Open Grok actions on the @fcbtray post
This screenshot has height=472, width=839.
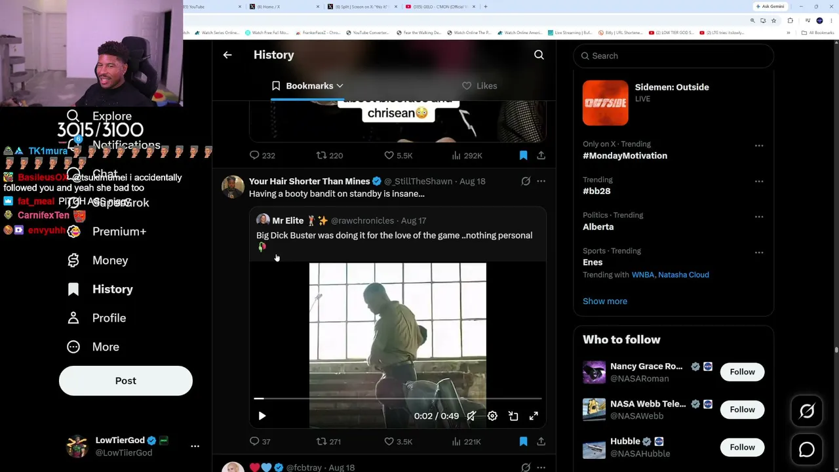(x=526, y=467)
